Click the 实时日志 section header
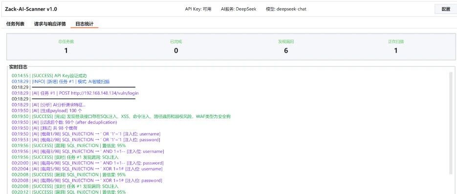This screenshot has width=457, height=194. pyautogui.click(x=18, y=67)
